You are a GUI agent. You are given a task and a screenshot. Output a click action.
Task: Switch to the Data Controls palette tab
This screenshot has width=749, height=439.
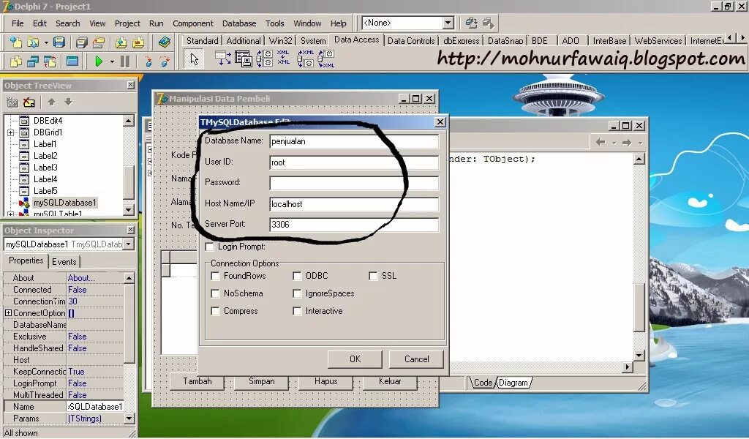point(411,40)
